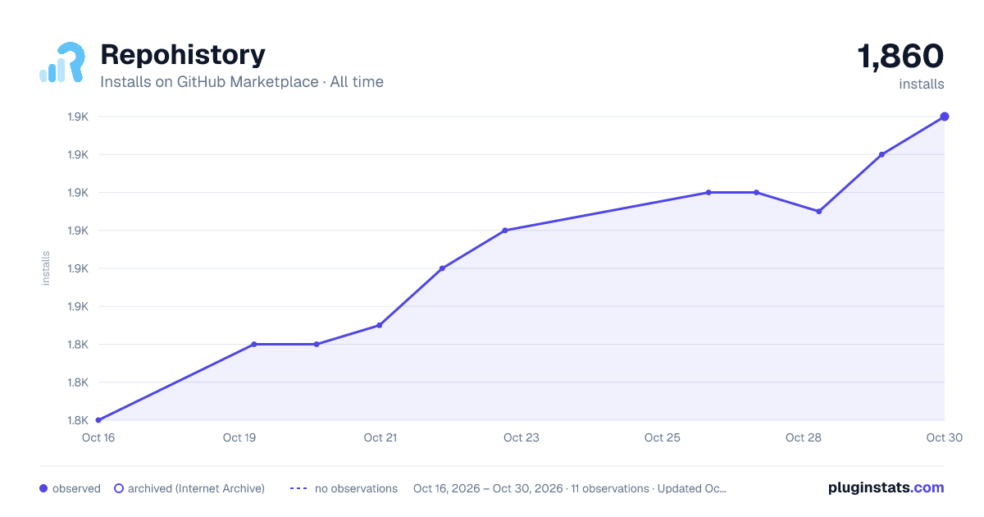Click 'Installs on GitHub Marketplace · All time' subtitle
Image resolution: width=984 pixels, height=517 pixels.
point(242,82)
